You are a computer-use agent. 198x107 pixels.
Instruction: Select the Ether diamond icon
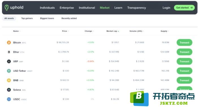click(9, 52)
